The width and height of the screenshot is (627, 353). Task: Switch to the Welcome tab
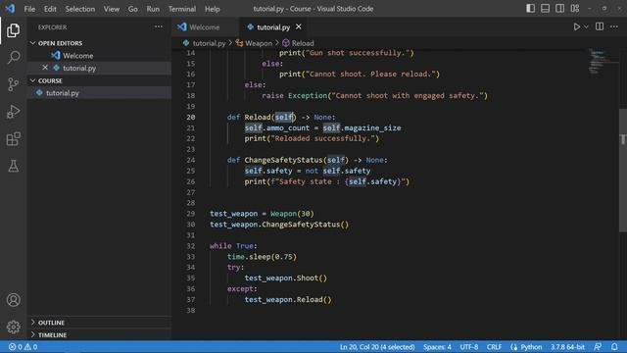(x=205, y=27)
